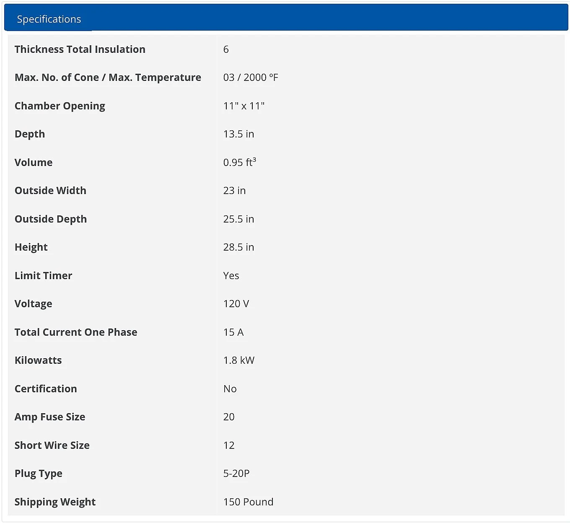Screen dimensions: 570x523
Task: Select the Thickness Total Insulation value "6"
Action: [226, 49]
